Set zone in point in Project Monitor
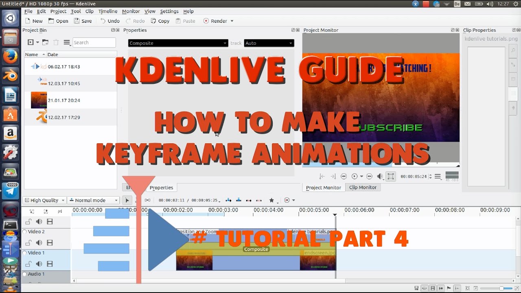Viewport: 521px width, 293px height. point(322,176)
